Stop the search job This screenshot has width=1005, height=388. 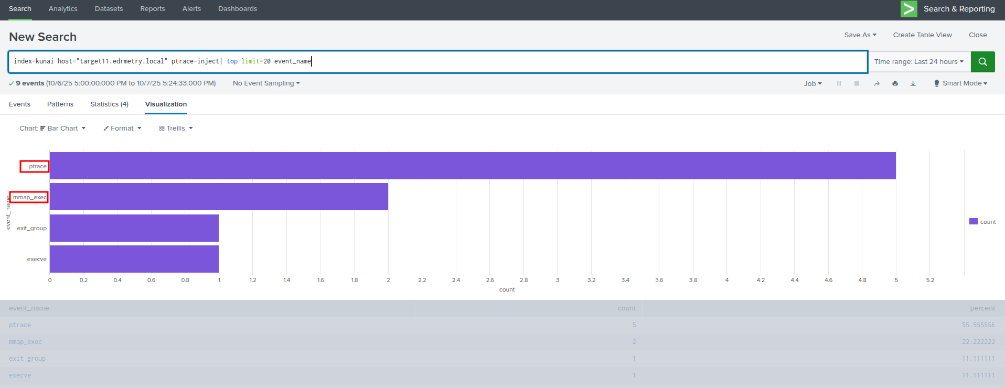coord(857,84)
